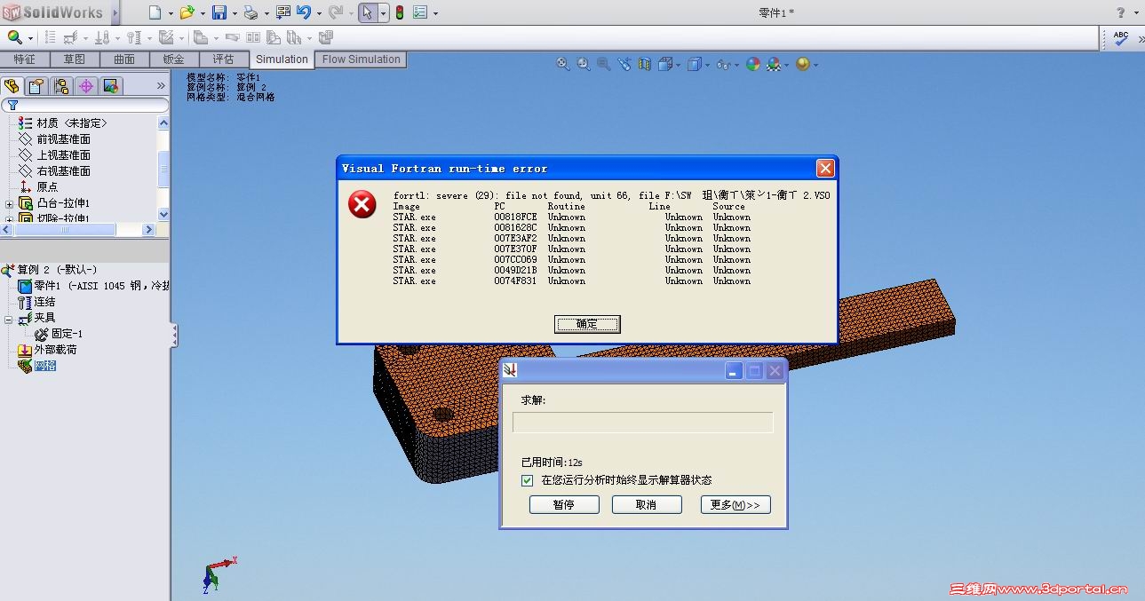Click the View Settings gold sphere icon
Screen dimensions: 1145x601
pos(803,64)
